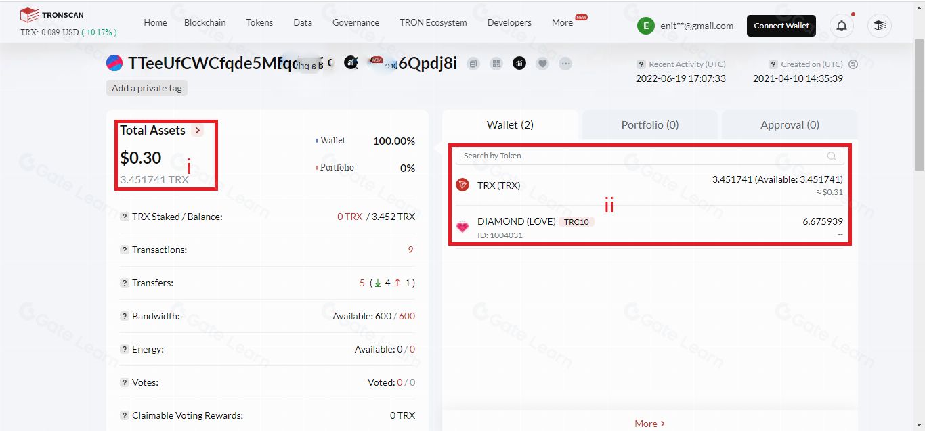Open the Blockchain menu
This screenshot has width=925, height=431.
(x=205, y=22)
